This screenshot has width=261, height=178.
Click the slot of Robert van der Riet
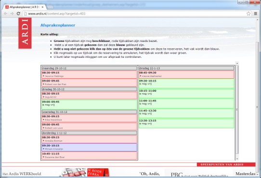[89, 82]
